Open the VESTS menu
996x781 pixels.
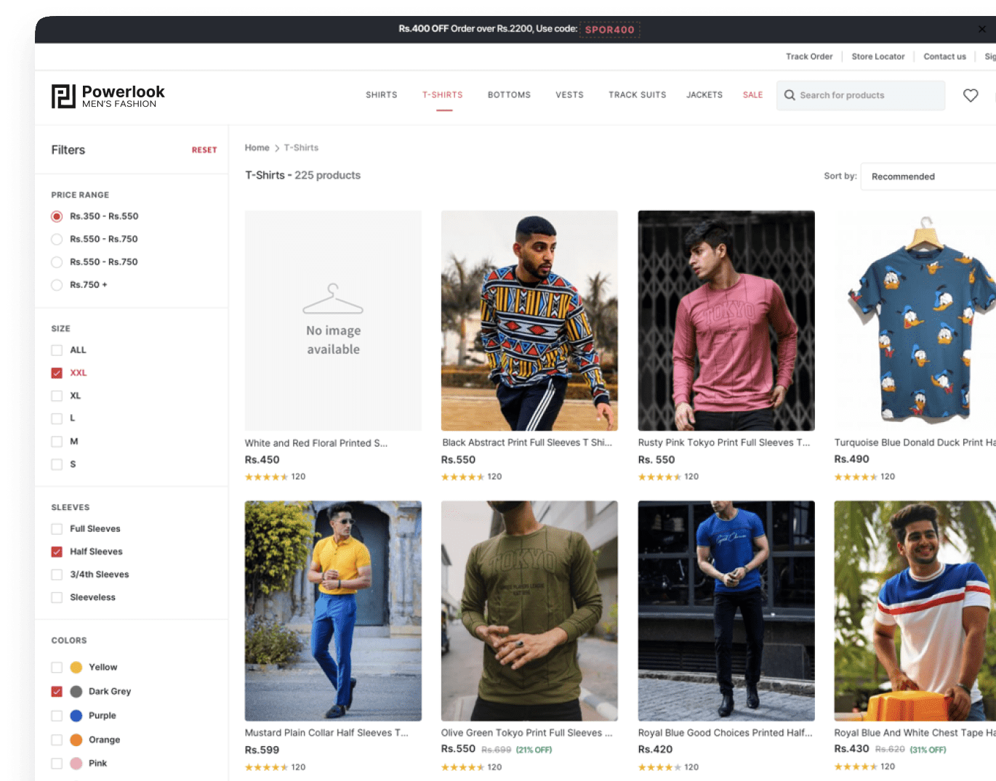click(569, 95)
